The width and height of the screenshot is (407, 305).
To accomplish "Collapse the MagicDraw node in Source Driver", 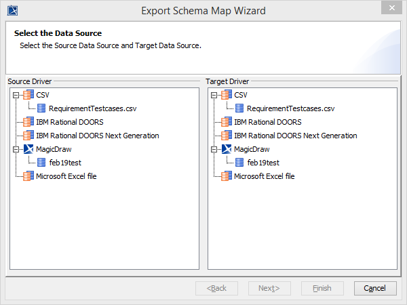I will tap(16, 149).
